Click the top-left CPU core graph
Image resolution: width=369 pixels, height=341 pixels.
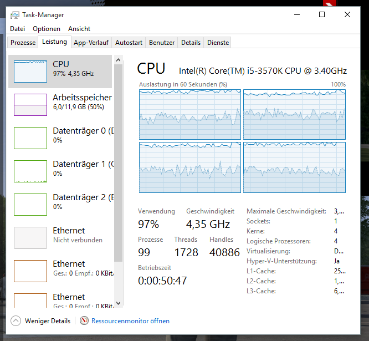pyautogui.click(x=190, y=114)
